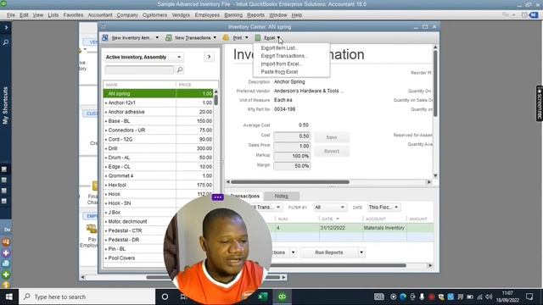Image resolution: width=543 pixels, height=305 pixels.
Task: Open the Reports menu
Action: [x=255, y=15]
